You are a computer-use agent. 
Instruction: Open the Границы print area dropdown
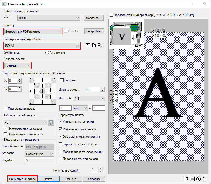(18, 65)
